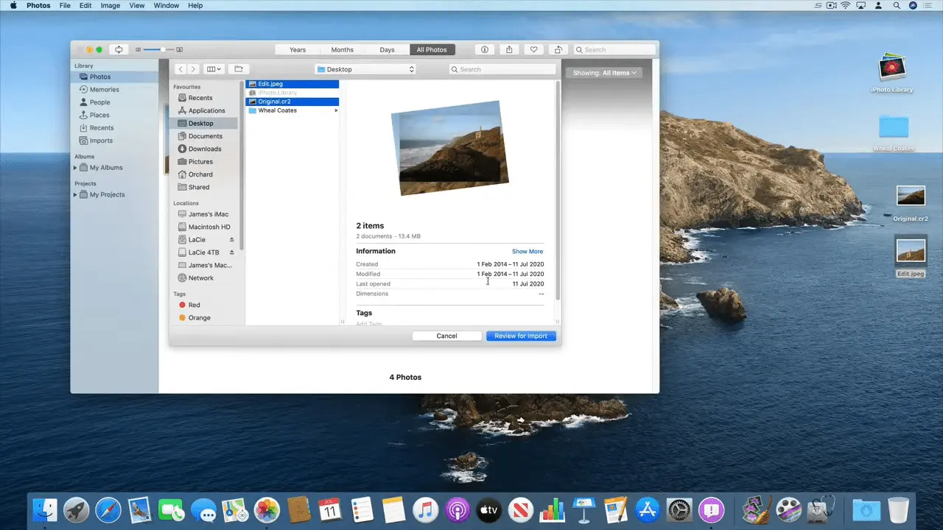Click the Share icon in Photos toolbar
This screenshot has width=943, height=530.
pos(508,49)
